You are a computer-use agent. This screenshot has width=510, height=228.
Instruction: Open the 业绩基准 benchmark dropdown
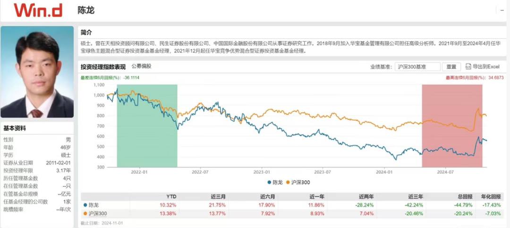[417, 67]
